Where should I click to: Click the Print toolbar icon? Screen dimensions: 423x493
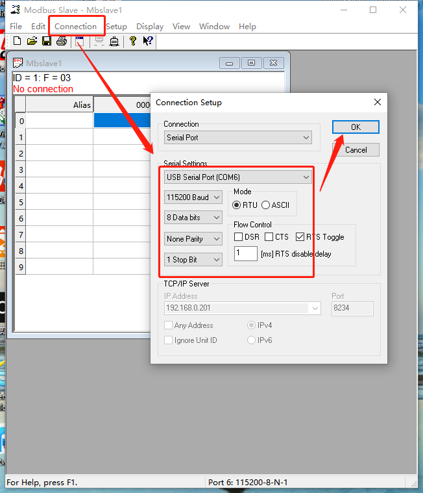[x=62, y=42]
